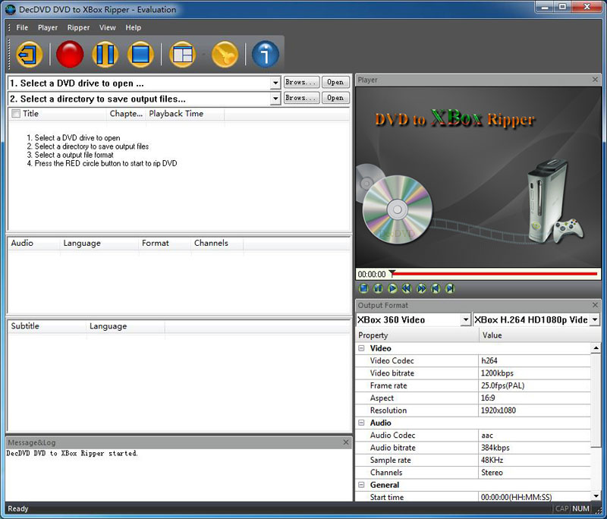Click Open button for DVD drive
The image size is (607, 519).
pyautogui.click(x=335, y=82)
